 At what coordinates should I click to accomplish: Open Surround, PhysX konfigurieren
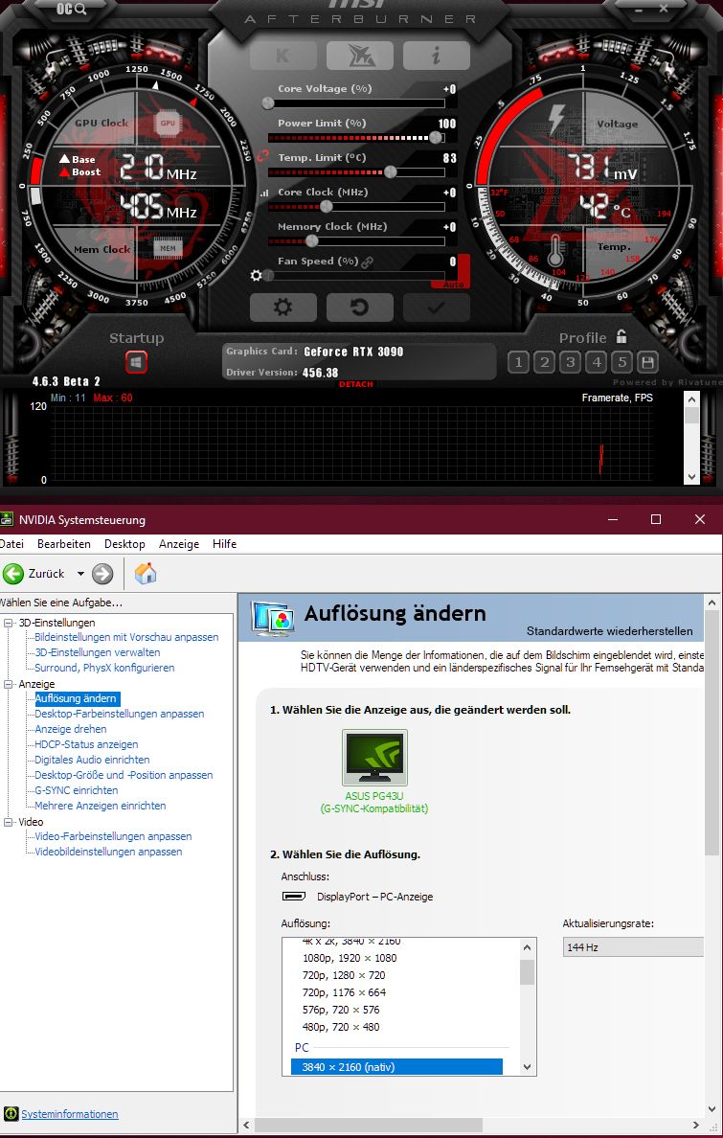pos(104,668)
